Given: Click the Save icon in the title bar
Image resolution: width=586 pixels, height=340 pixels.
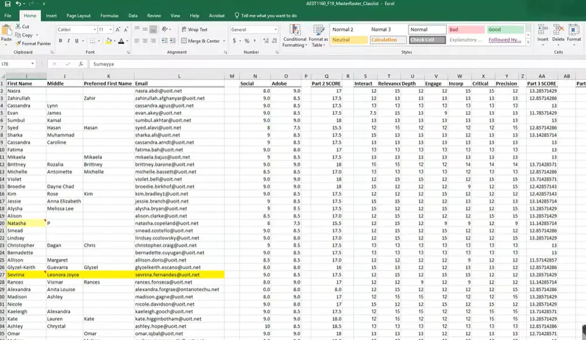Looking at the screenshot, I should coord(7,4).
